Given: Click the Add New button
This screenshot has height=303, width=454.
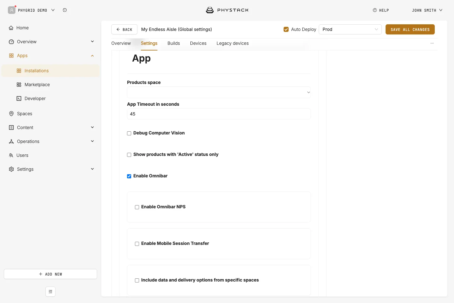Looking at the screenshot, I should coord(50,274).
